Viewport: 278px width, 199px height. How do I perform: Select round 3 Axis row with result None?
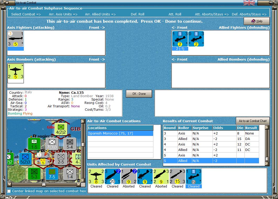[211, 133]
